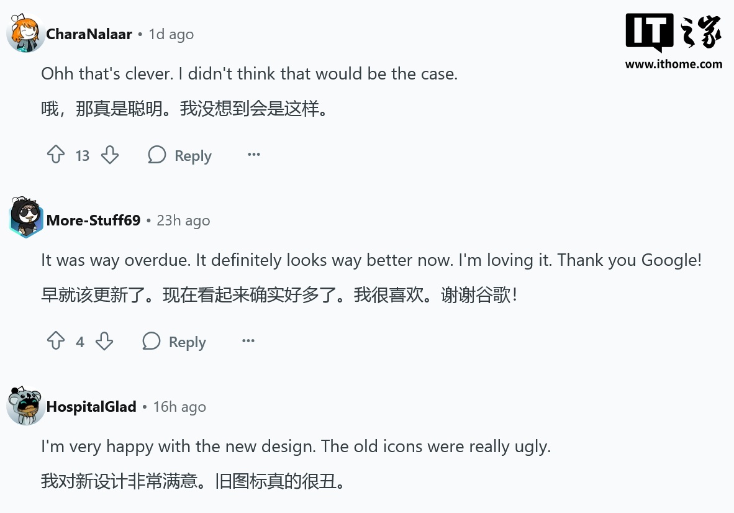Reply to CharaNalaar's comment
The image size is (734, 513).
[180, 155]
